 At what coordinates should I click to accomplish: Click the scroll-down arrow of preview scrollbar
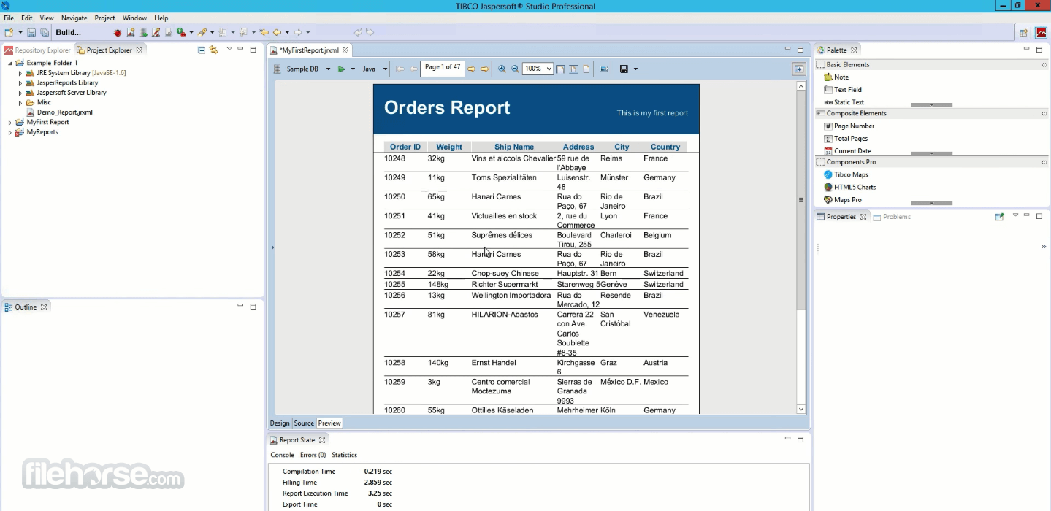[x=800, y=409]
